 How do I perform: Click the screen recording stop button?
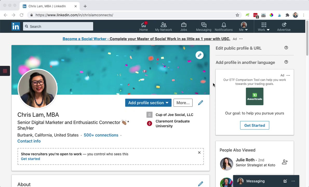click(x=5, y=71)
